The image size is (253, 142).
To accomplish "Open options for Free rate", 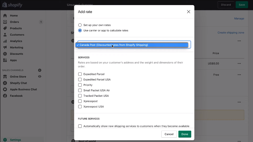I will pyautogui.click(x=239, y=75).
